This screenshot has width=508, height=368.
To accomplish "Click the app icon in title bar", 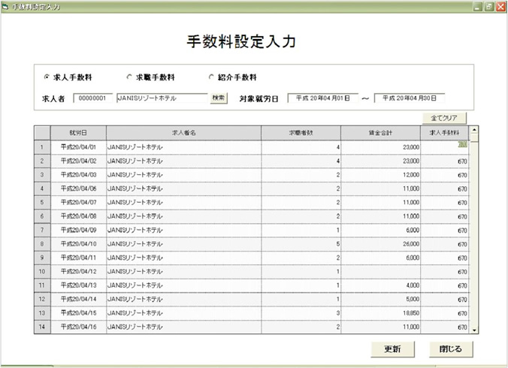I will [x=6, y=6].
